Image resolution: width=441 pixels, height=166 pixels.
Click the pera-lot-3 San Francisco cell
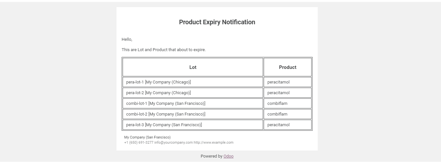(193, 125)
